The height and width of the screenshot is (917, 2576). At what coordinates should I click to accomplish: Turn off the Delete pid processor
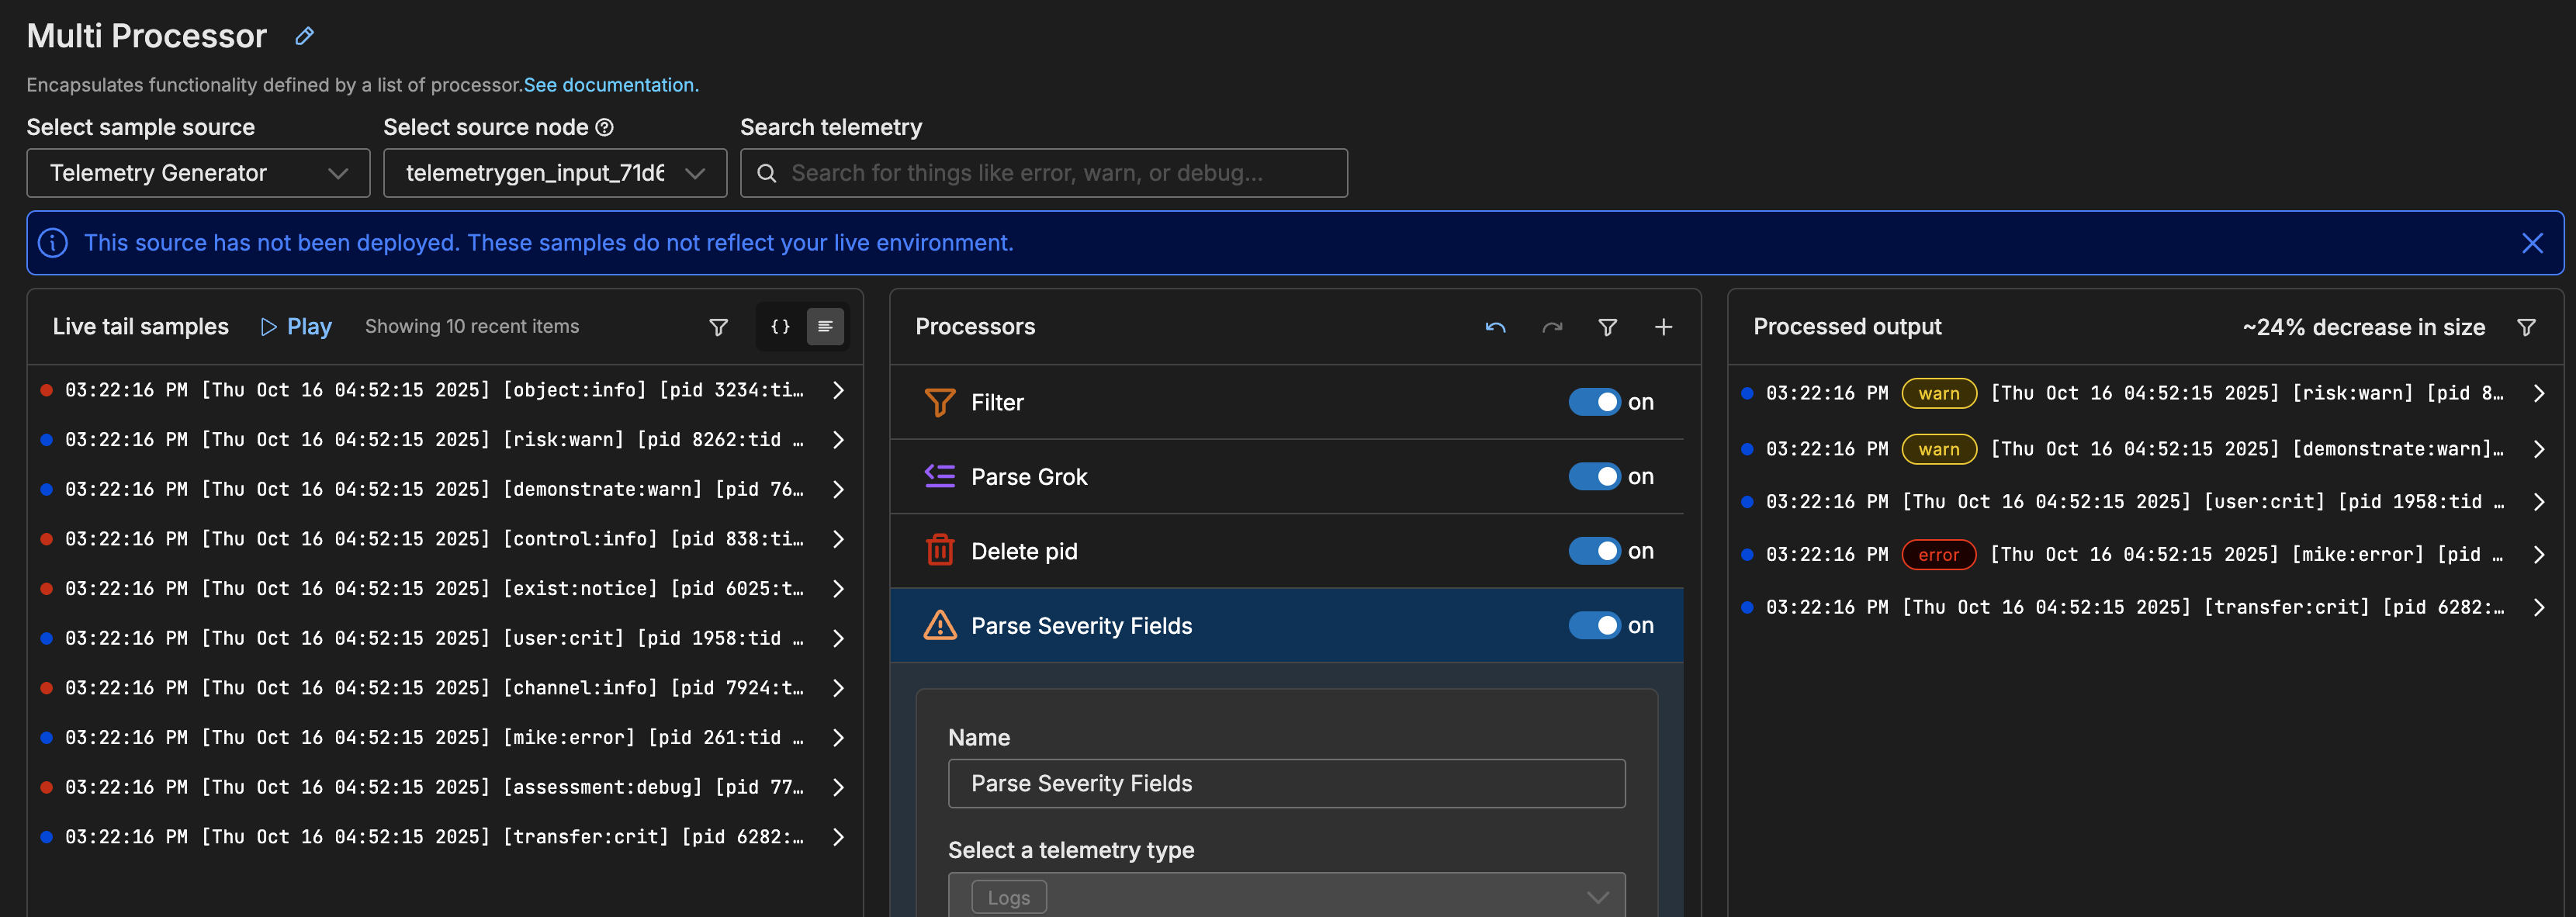click(x=1594, y=551)
